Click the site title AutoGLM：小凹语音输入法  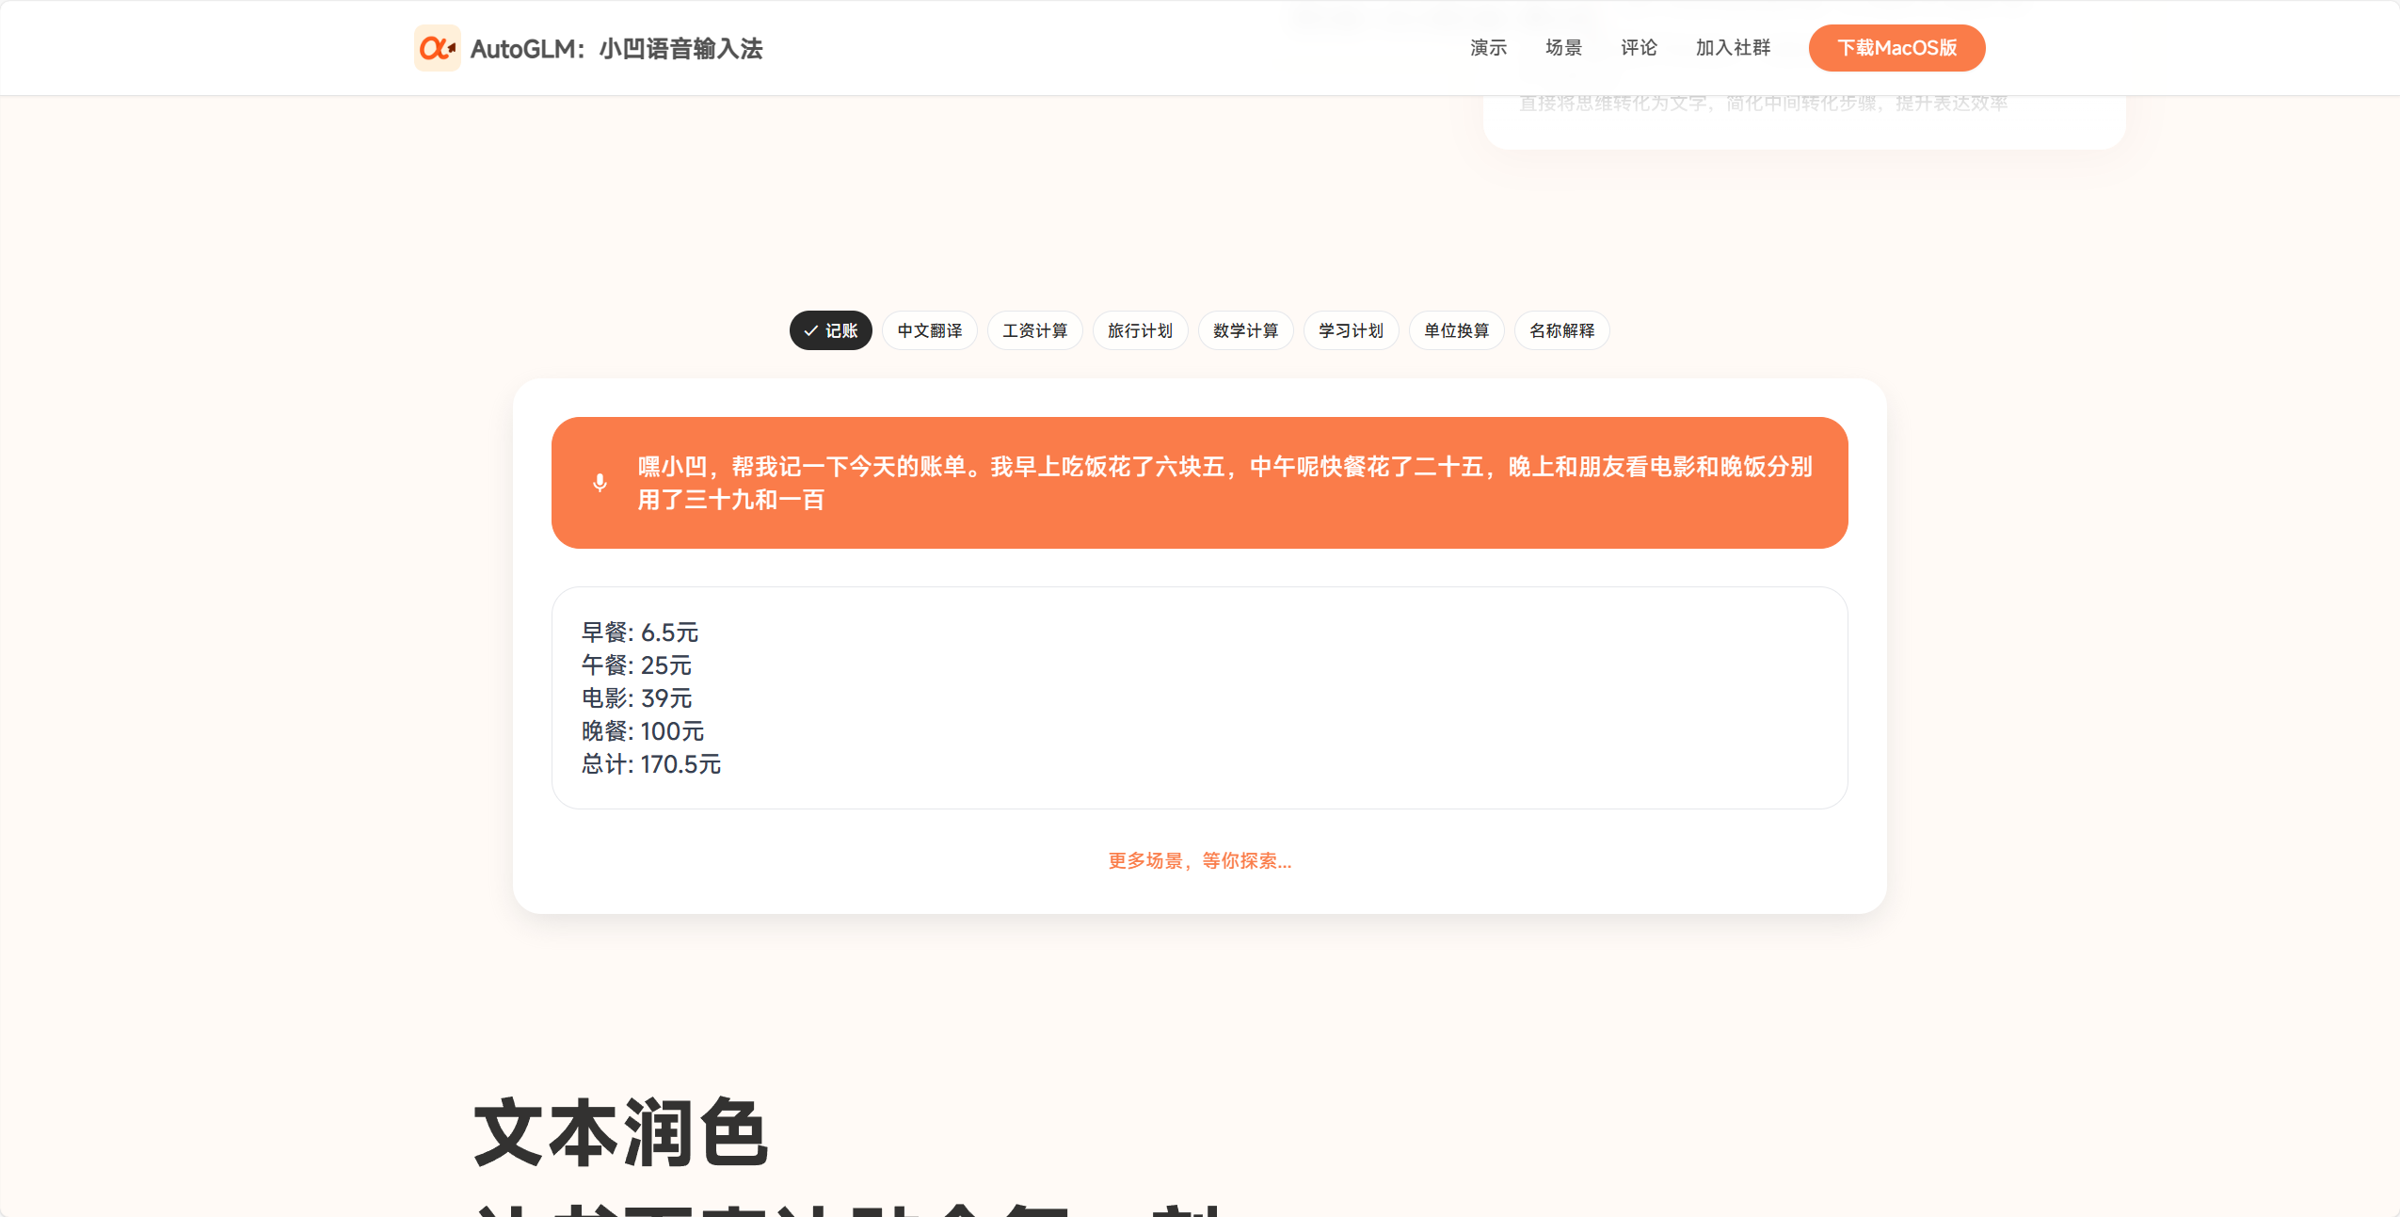coord(616,49)
